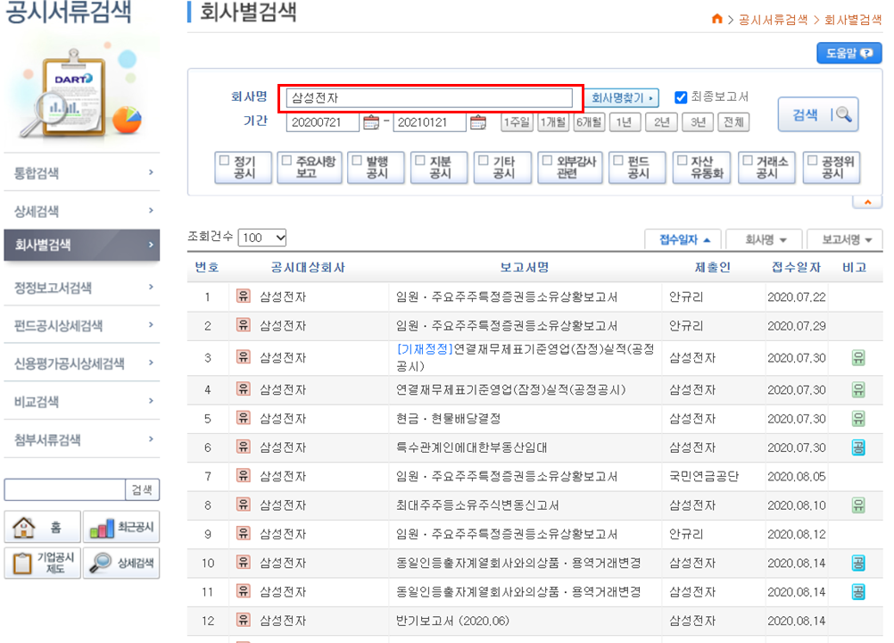
Task: Click the blue 공 badge in row 6
Action: pyautogui.click(x=858, y=448)
